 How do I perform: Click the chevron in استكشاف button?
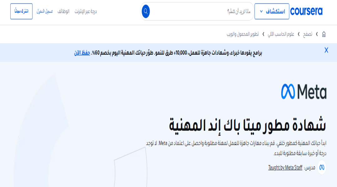point(261,12)
